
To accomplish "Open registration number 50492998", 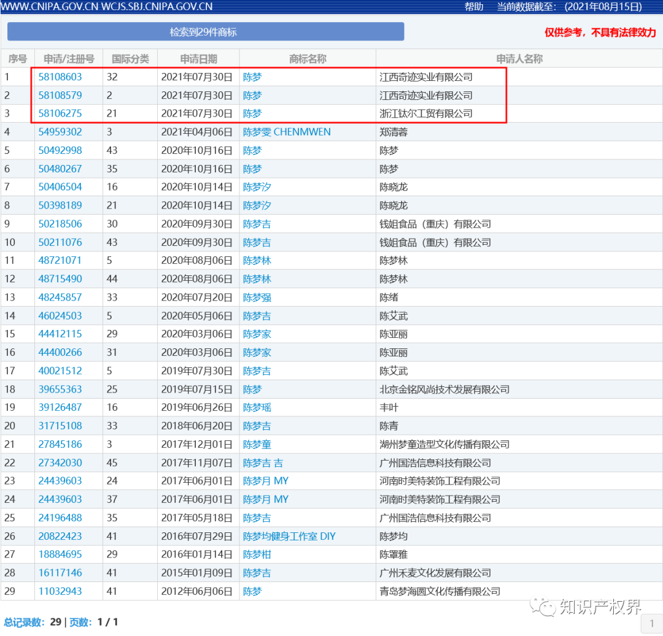I will click(x=60, y=150).
